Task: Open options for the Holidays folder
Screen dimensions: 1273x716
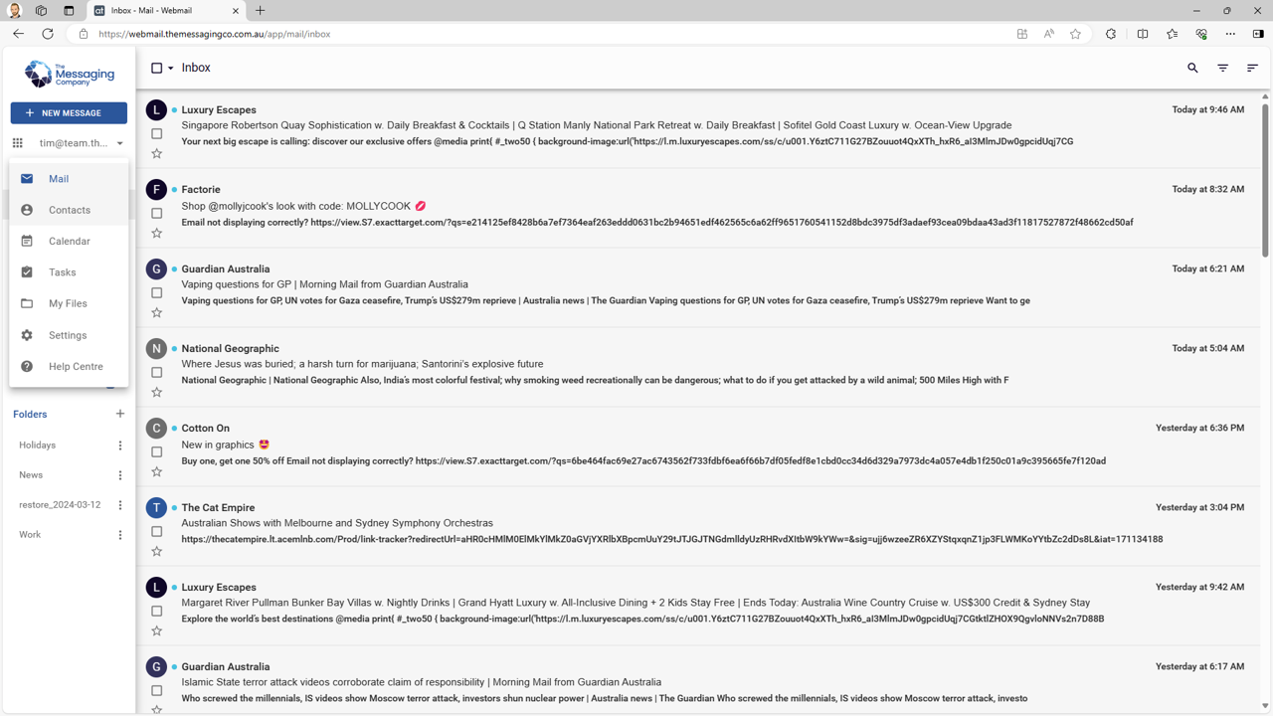Action: pyautogui.click(x=120, y=446)
